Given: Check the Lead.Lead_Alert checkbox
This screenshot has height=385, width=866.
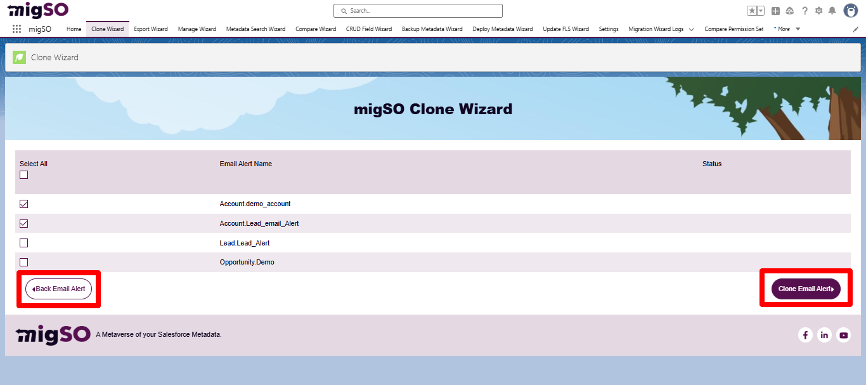Looking at the screenshot, I should pos(24,243).
